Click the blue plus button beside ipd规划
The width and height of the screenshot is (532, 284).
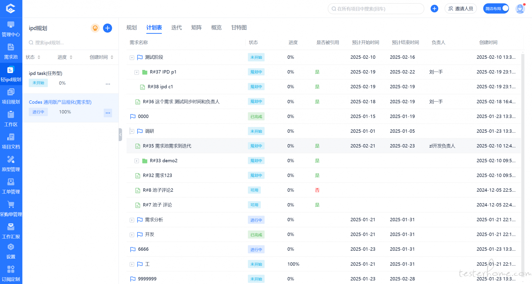(x=108, y=28)
